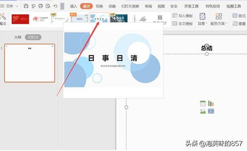Insert table via placeholder icon
This screenshot has width=247, height=151.
point(203,103)
